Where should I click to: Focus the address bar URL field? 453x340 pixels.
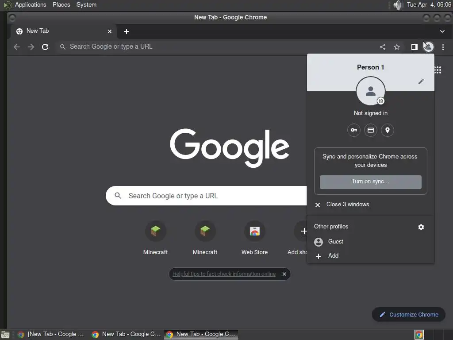(x=217, y=47)
